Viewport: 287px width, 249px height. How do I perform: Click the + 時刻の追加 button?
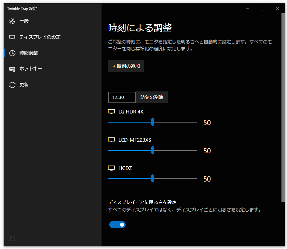click(x=126, y=66)
